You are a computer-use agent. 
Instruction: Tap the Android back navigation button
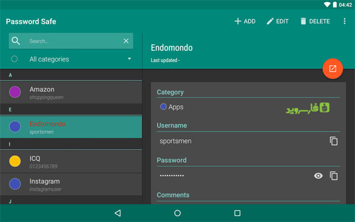pos(118,213)
